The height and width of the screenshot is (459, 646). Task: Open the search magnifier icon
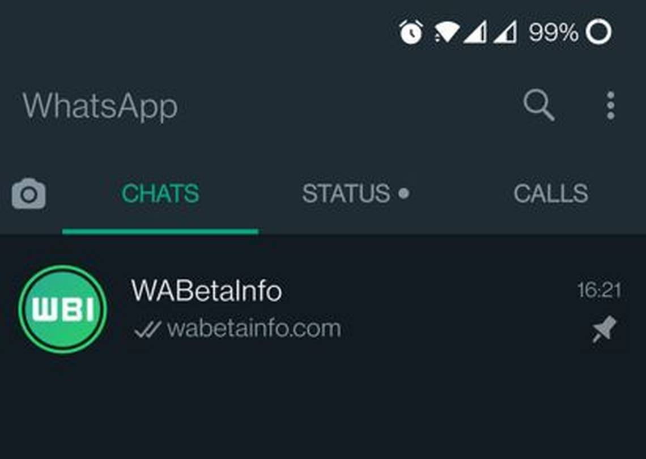[x=539, y=105]
